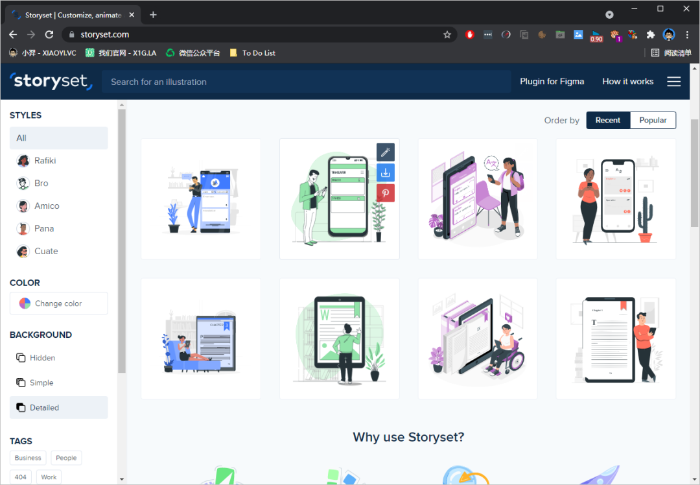700x485 pixels.
Task: Click the blue download icon on illustration
Action: [385, 173]
